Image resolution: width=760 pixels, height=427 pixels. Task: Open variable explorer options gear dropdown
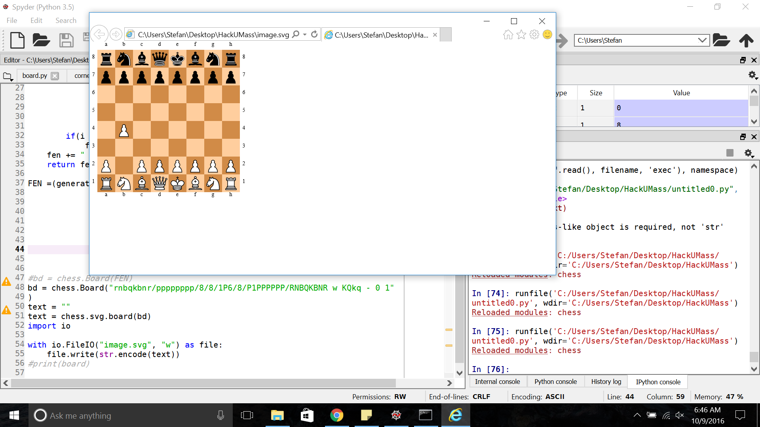click(752, 75)
